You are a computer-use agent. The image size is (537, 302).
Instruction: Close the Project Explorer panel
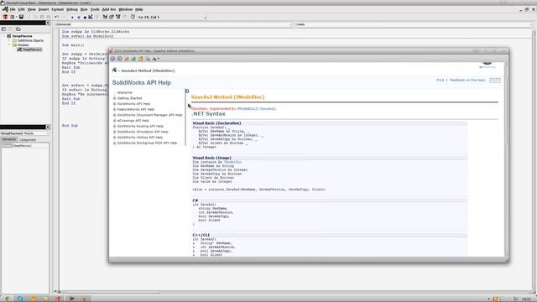[48, 23]
